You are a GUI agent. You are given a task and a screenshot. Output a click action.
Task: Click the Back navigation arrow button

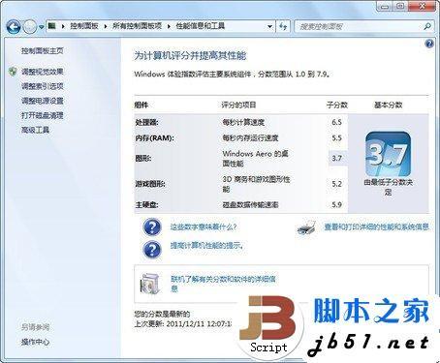pyautogui.click(x=14, y=27)
